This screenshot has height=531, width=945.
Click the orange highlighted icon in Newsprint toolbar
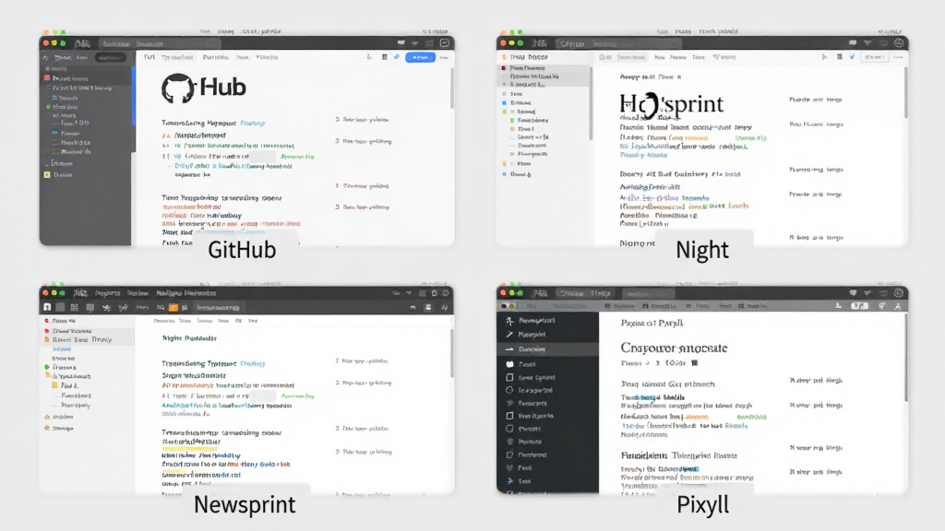pyautogui.click(x=173, y=308)
